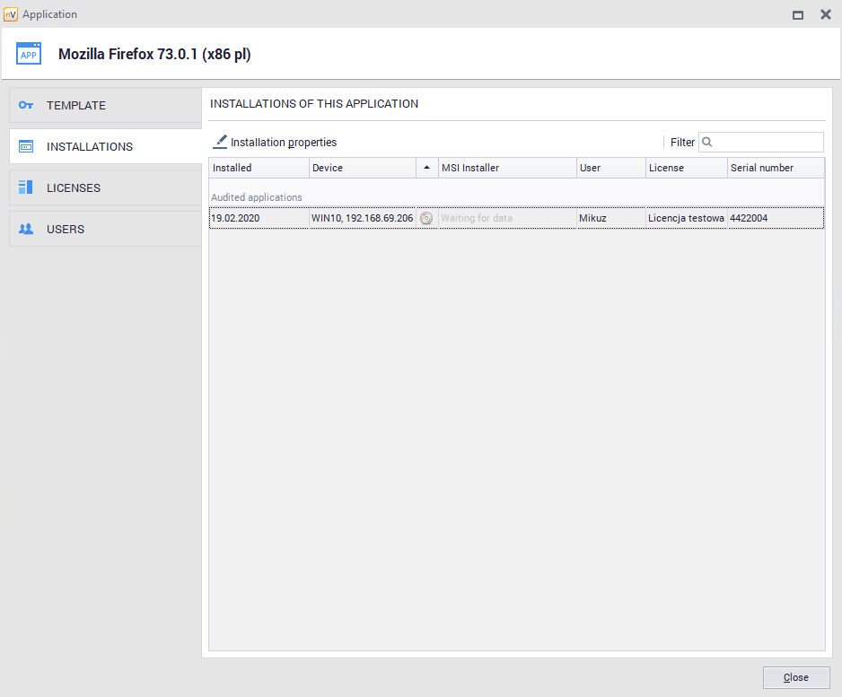The width and height of the screenshot is (842, 697).
Task: Maximize the Application window
Action: 797,14
